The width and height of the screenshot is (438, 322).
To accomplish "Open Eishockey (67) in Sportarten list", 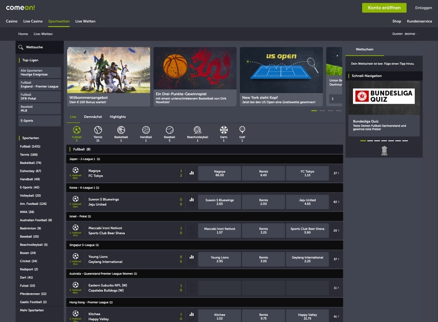I will pyautogui.click(x=31, y=171).
